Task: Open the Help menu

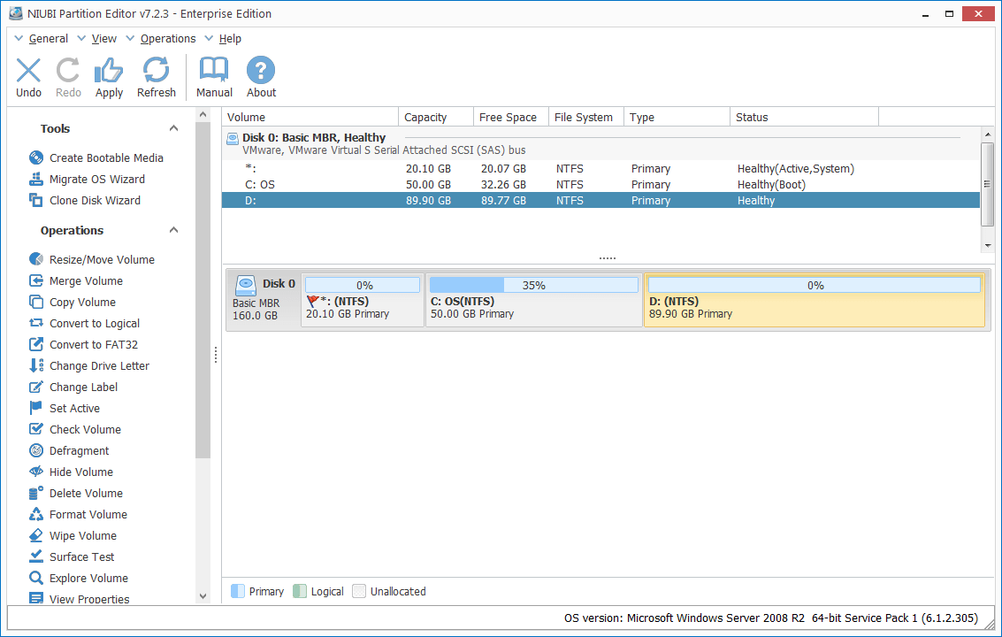Action: point(230,39)
